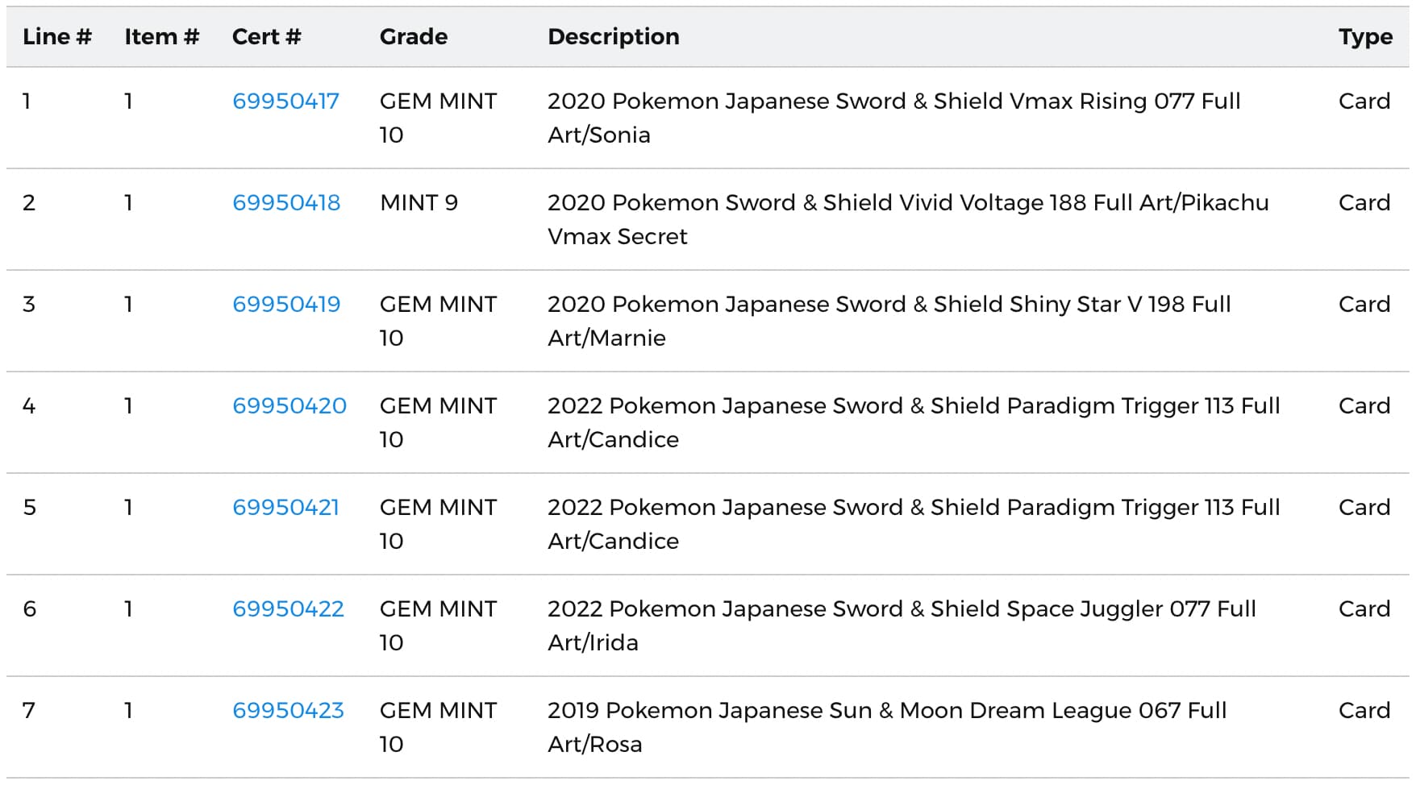Screen dimensions: 1416x785
Task: Click the Line # column header
Action: pyautogui.click(x=57, y=37)
